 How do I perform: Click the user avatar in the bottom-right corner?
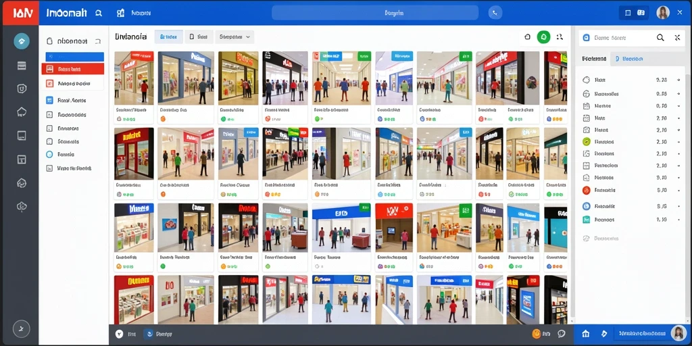[677, 333]
